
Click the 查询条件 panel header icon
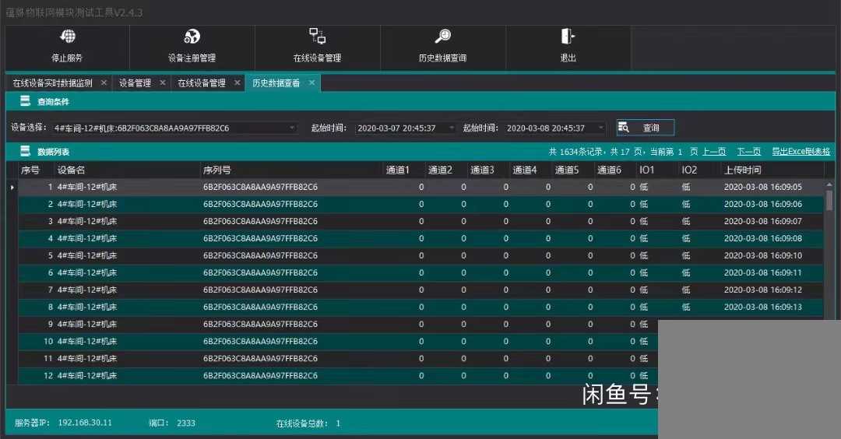(25, 100)
